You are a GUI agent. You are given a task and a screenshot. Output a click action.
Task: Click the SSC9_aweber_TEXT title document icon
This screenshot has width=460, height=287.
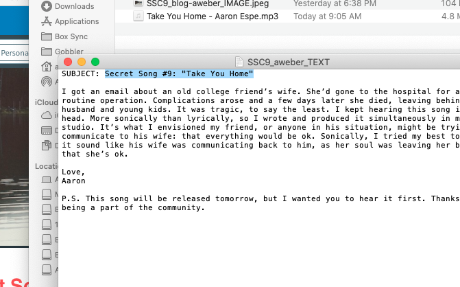[x=239, y=62]
